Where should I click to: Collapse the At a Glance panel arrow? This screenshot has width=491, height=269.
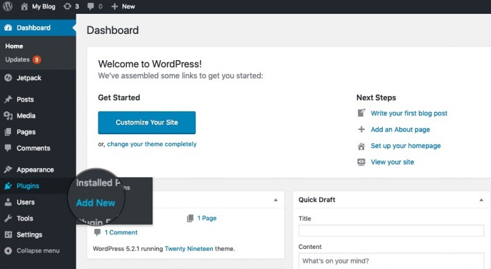[275, 200]
